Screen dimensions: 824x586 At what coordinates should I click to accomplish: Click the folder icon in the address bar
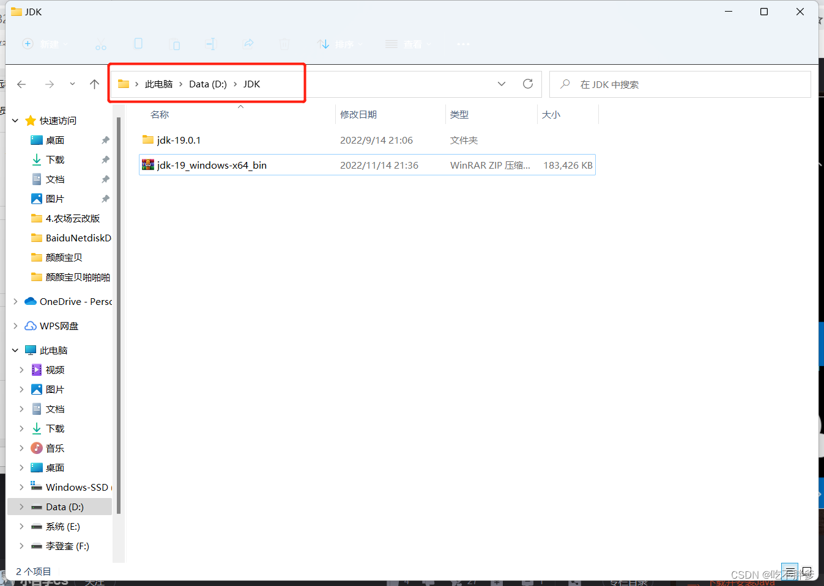pos(124,84)
